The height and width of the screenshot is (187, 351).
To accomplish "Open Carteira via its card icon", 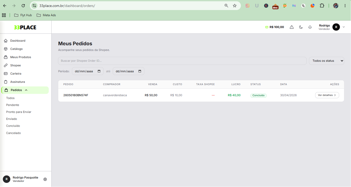I will click(6, 74).
